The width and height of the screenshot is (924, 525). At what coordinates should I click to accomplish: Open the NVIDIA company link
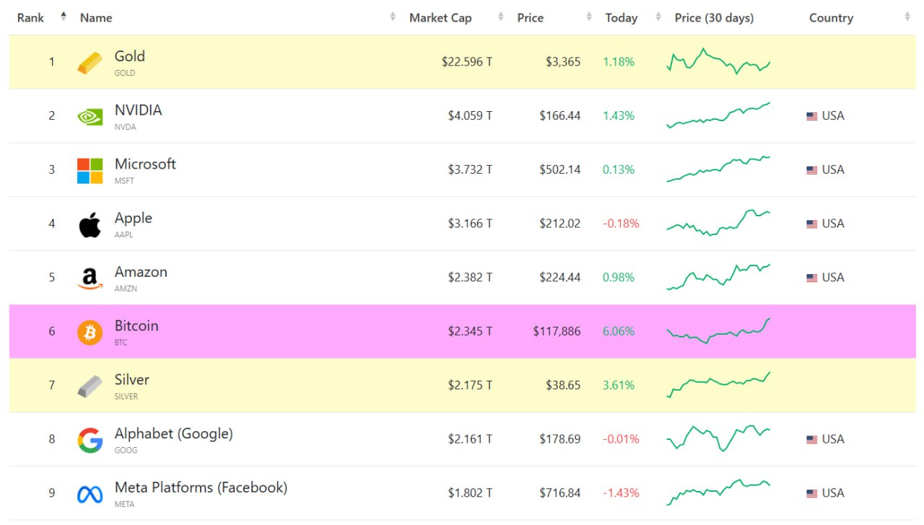[138, 110]
